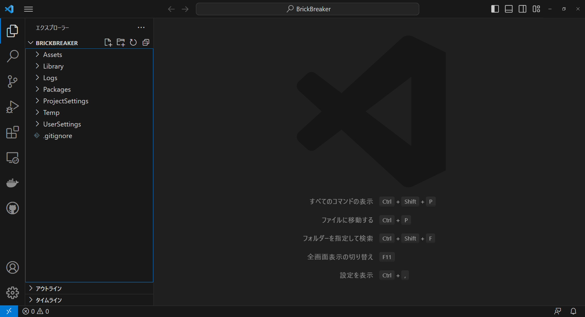Create a new file in BRICKBREAKER
The image size is (585, 317).
click(108, 42)
